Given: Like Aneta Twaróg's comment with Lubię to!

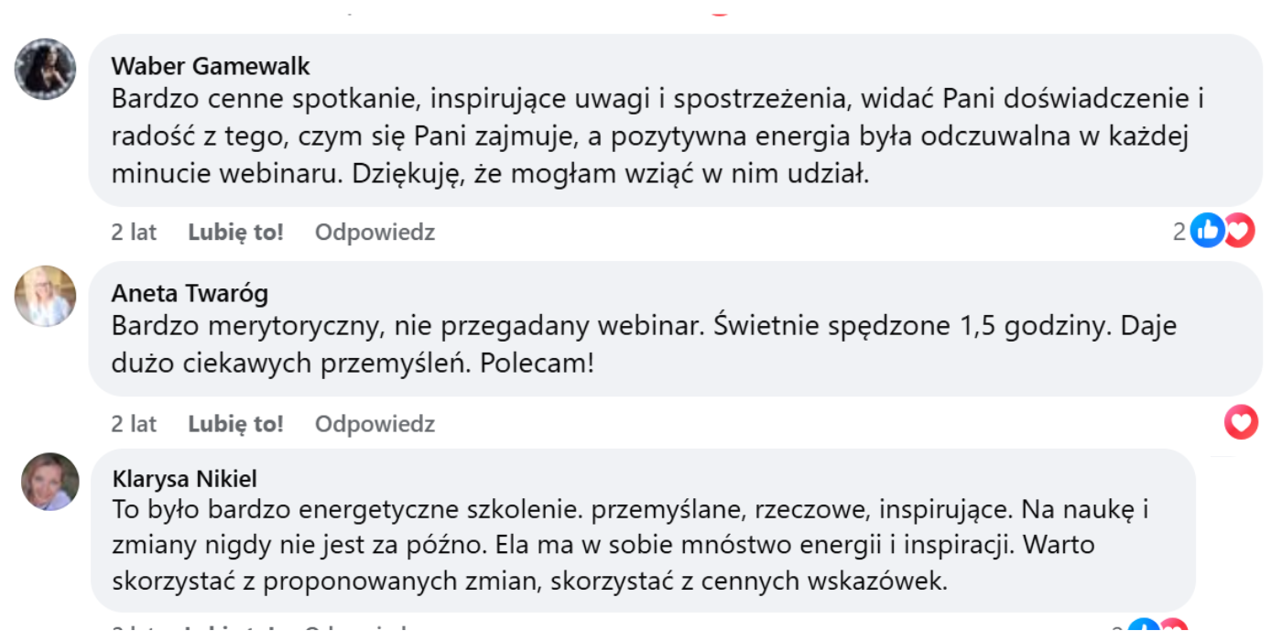Looking at the screenshot, I should [235, 424].
